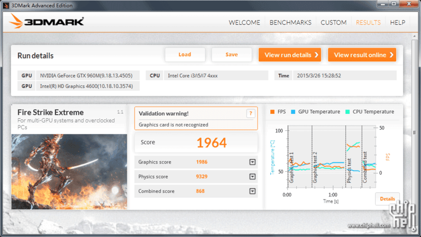Screen dimensions: 421x237
Task: Click the Save button
Action: [232, 55]
